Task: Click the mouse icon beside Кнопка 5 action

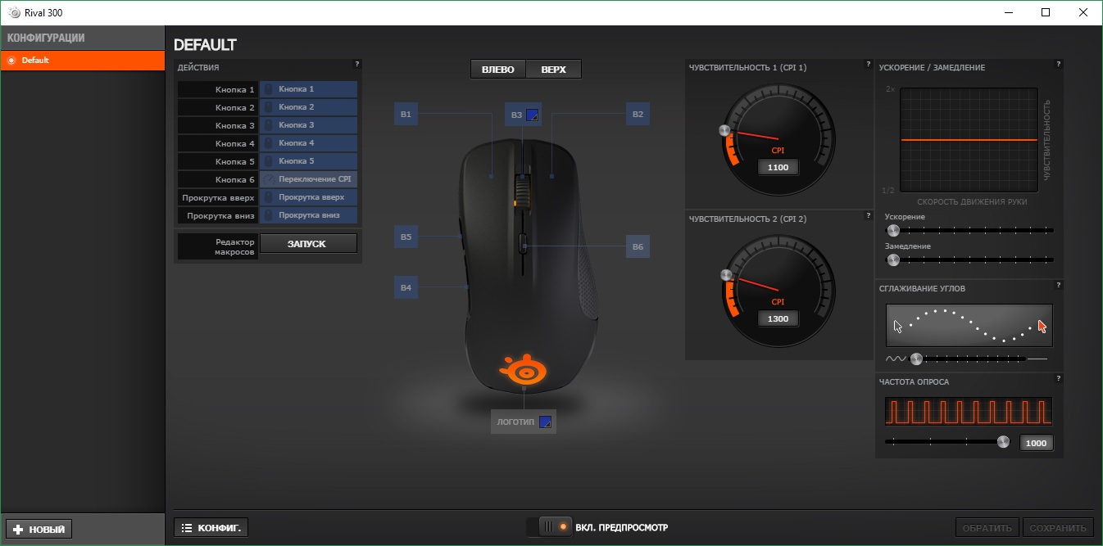Action: (x=267, y=161)
